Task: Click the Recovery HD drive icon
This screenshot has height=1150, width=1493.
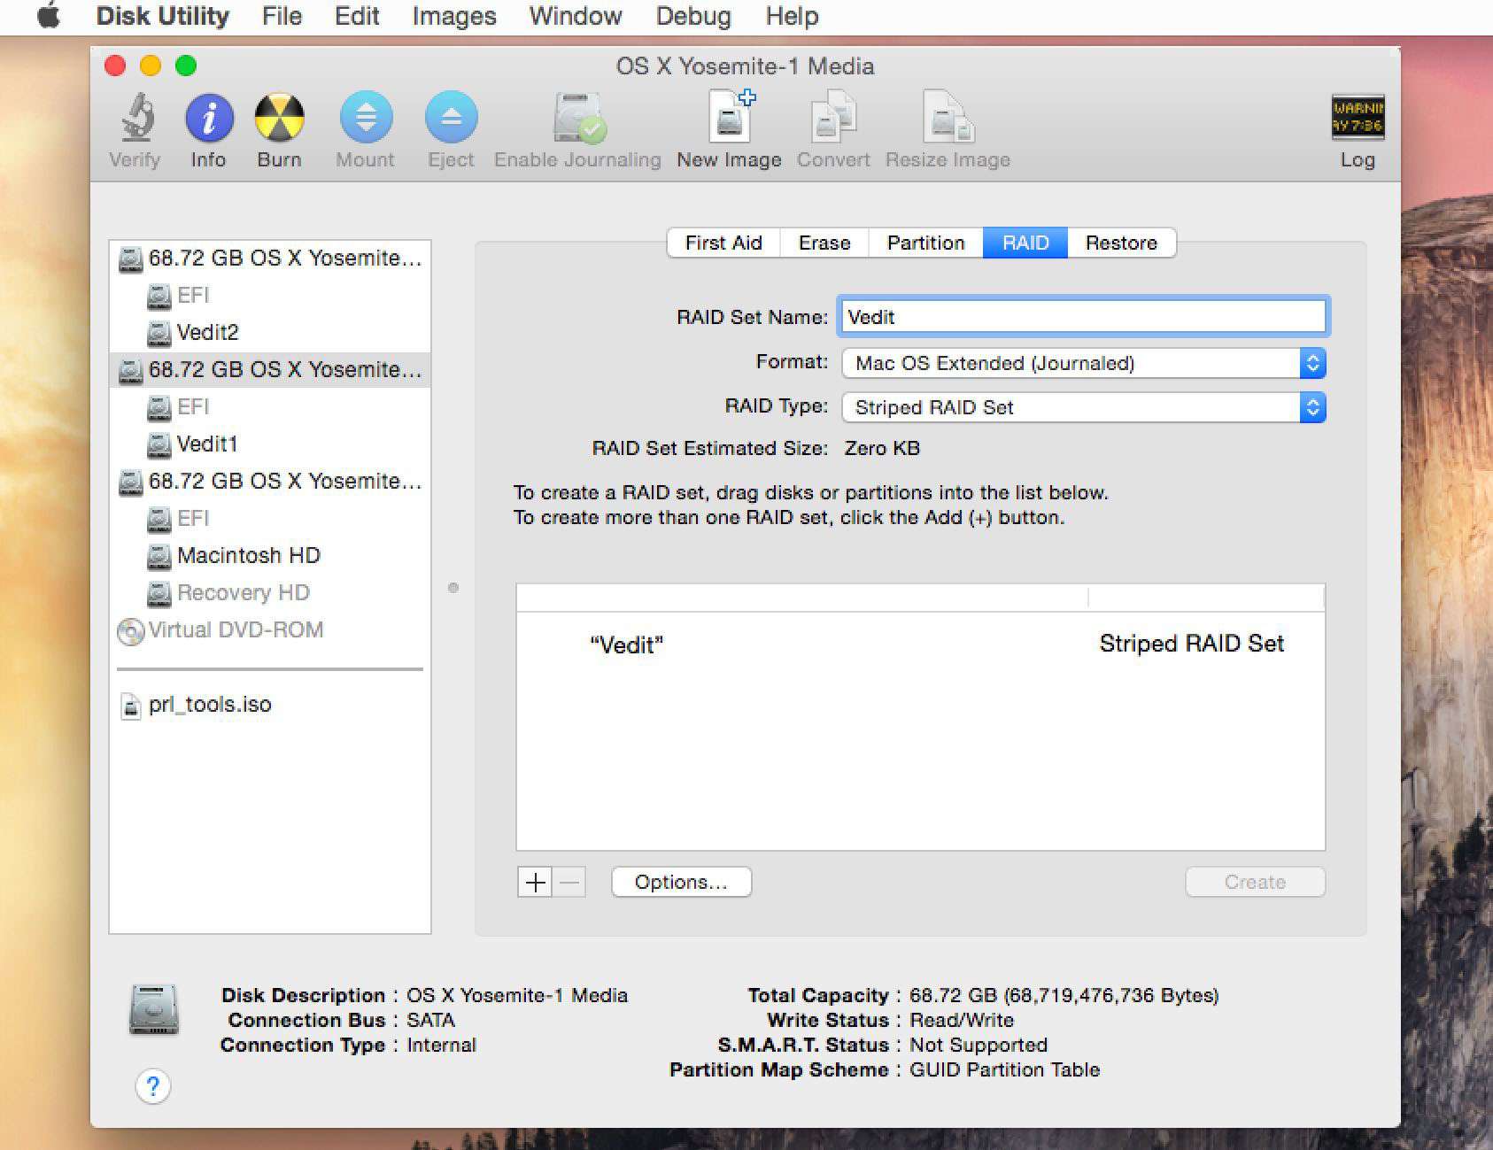Action: [x=159, y=593]
